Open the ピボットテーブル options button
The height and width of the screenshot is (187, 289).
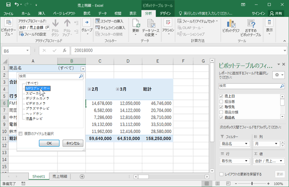(8, 27)
